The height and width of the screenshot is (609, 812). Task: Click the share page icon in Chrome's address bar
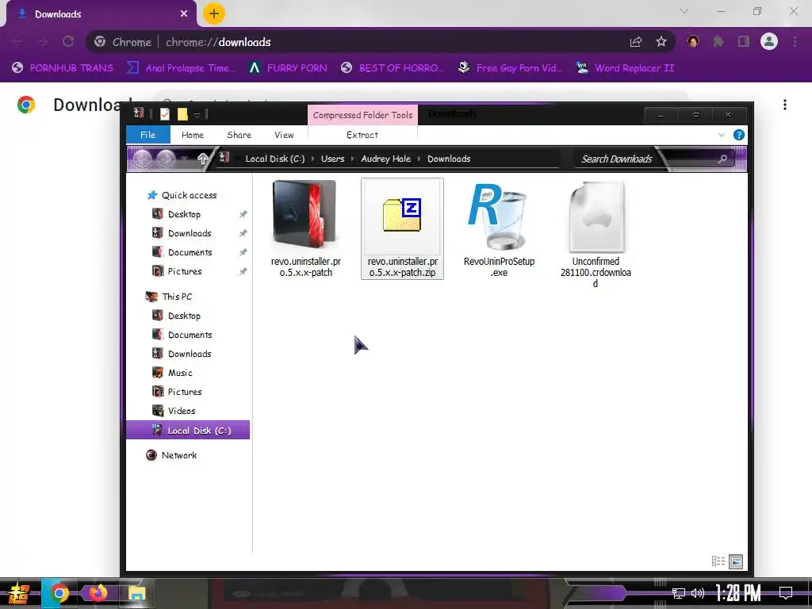tap(636, 42)
